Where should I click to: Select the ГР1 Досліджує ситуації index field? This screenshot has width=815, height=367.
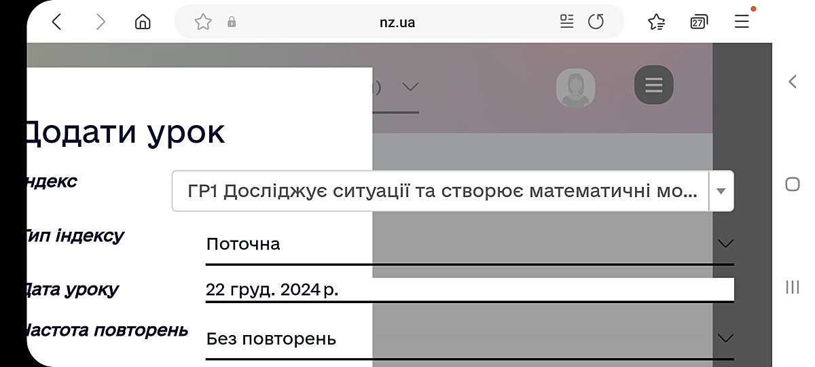click(441, 191)
